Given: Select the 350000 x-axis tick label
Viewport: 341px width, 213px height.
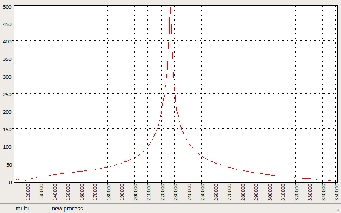Looking at the screenshot, I should (x=336, y=192).
